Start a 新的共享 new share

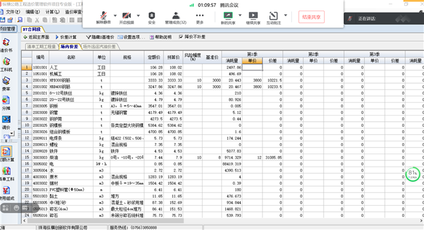coord(228,18)
